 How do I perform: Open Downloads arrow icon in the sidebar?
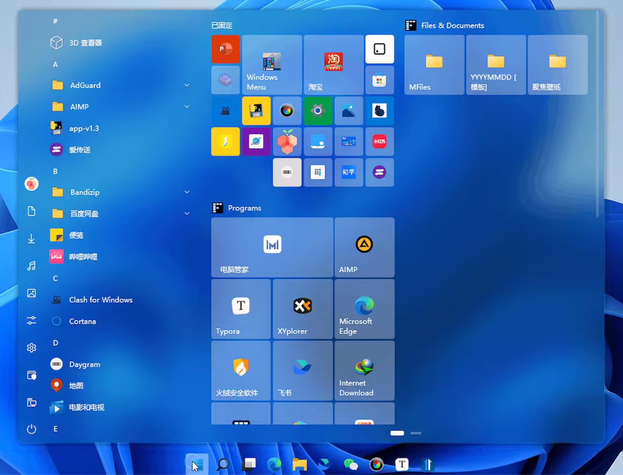[31, 239]
